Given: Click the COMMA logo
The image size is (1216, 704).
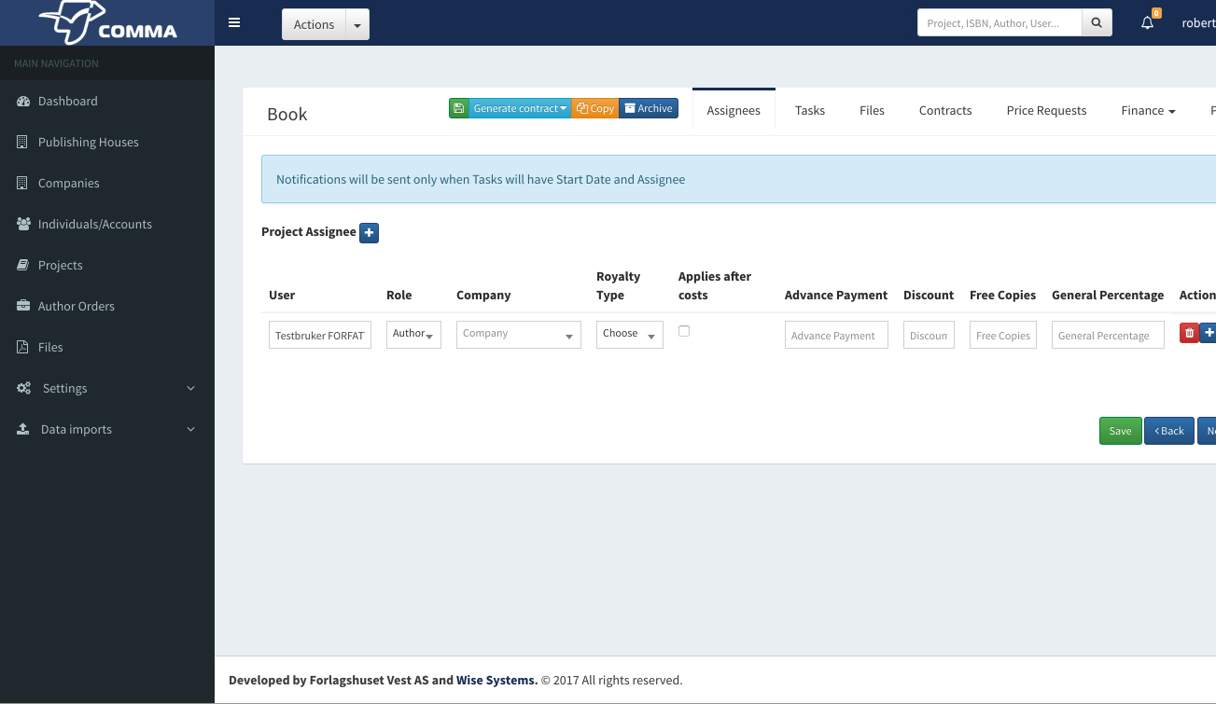Looking at the screenshot, I should pyautogui.click(x=107, y=23).
